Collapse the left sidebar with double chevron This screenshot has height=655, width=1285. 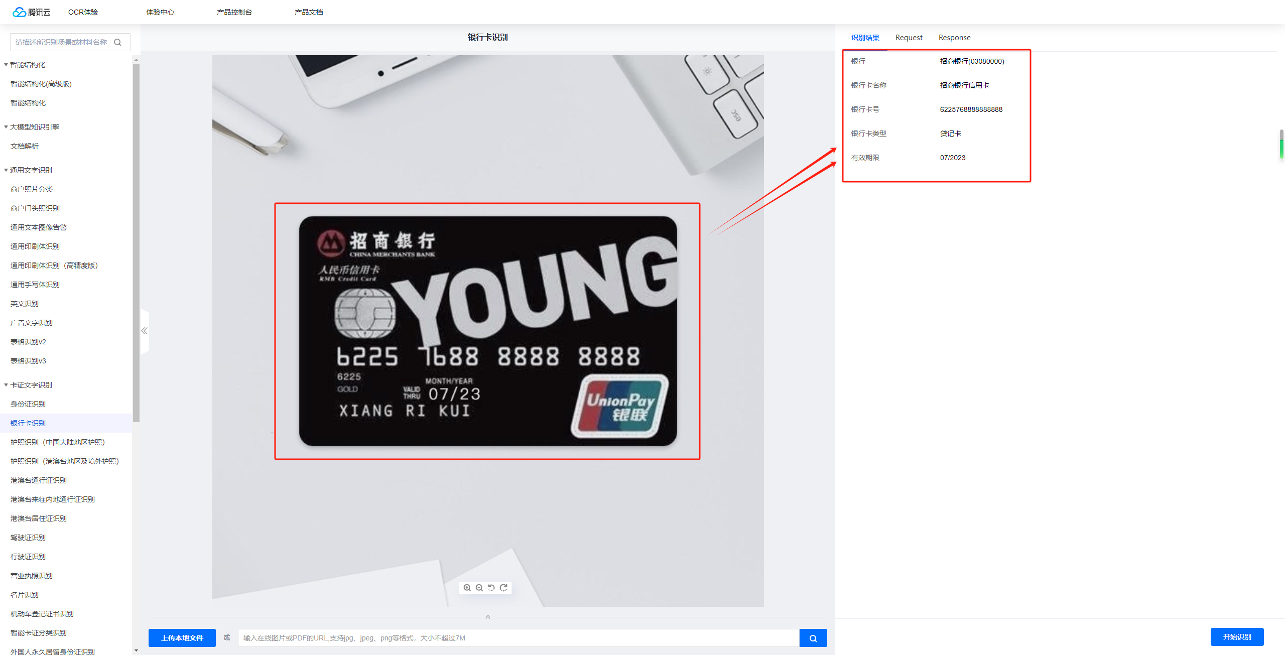145,331
